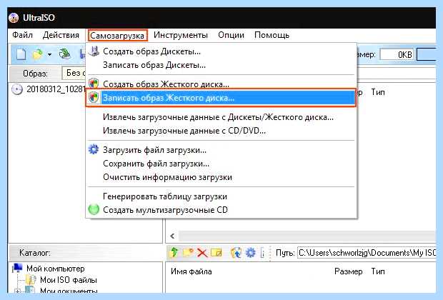Viewport: 443px width, 300px height.
Task: Click the Размер column header in lower pane
Action: click(x=349, y=271)
